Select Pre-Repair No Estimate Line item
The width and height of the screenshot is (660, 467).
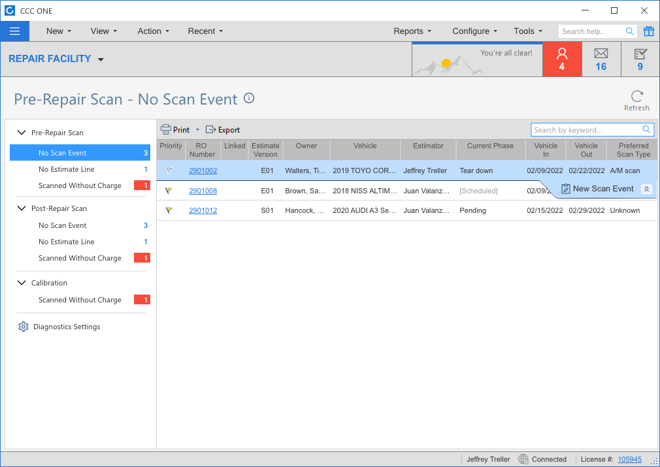pos(80,169)
